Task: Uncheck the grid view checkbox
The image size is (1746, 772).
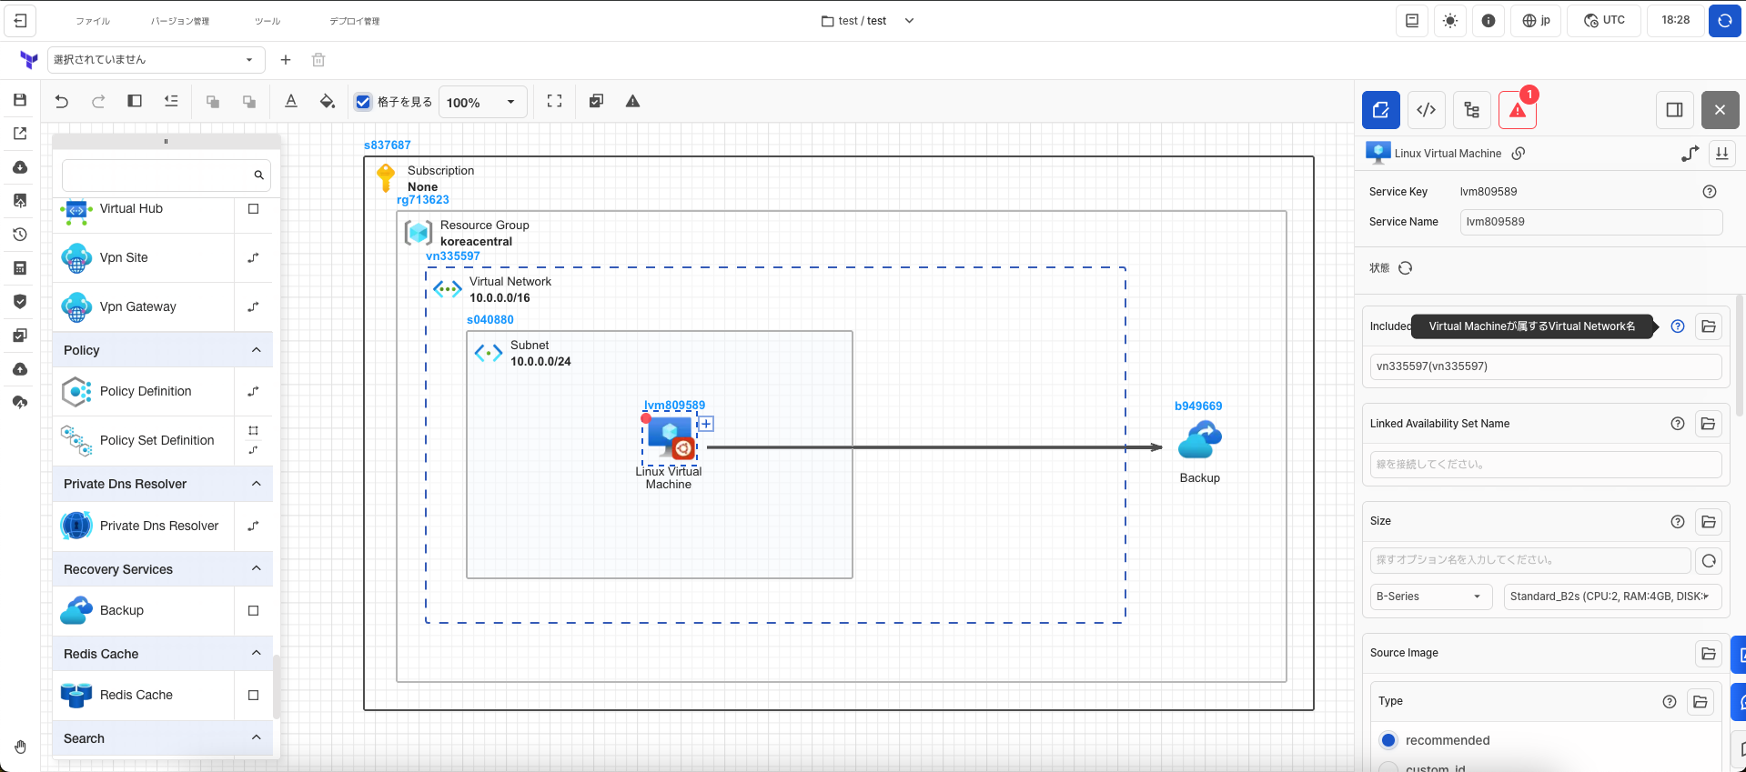Action: pyautogui.click(x=363, y=102)
